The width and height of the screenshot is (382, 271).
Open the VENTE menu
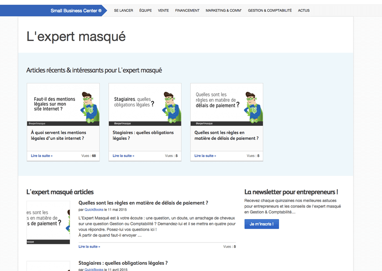tap(163, 10)
